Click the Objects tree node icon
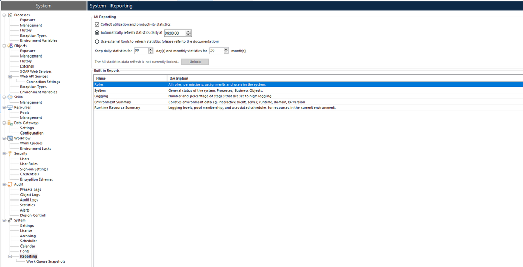Image resolution: width=523 pixels, height=267 pixels. pyautogui.click(x=10, y=46)
